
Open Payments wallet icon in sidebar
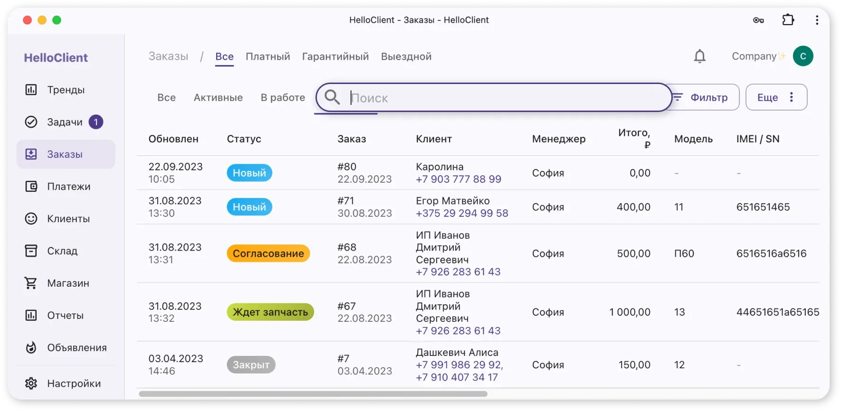point(31,187)
